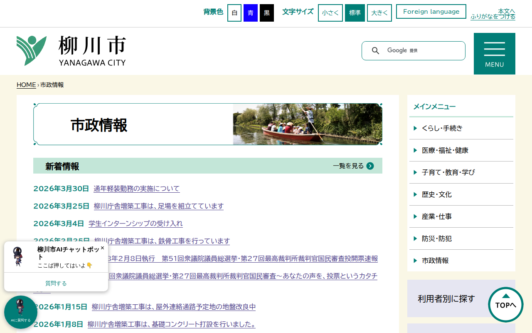Click the 一覧を見る text link
Viewport: 532px width, 333px height.
click(348, 166)
